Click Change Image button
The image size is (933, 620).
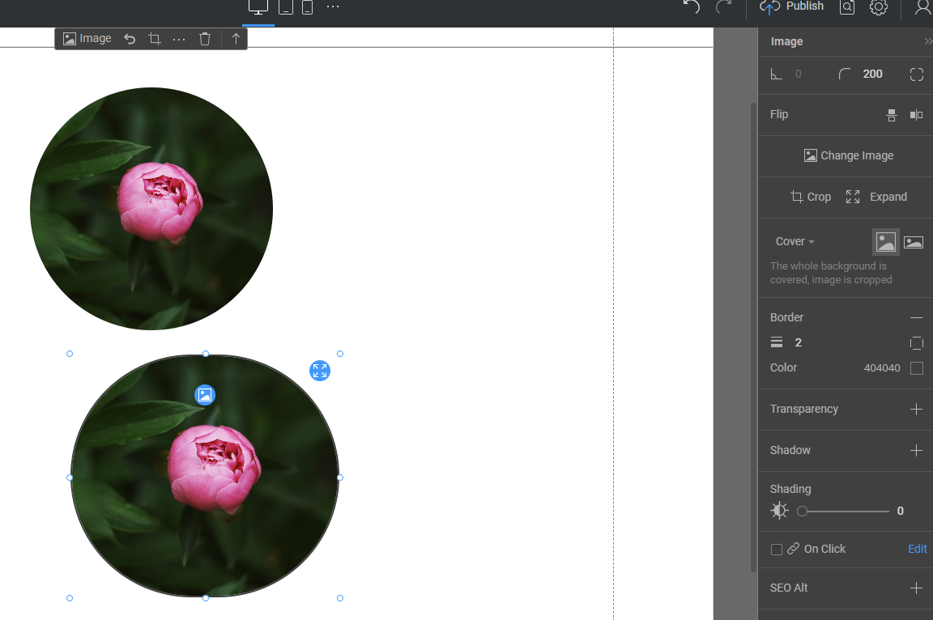pos(849,155)
